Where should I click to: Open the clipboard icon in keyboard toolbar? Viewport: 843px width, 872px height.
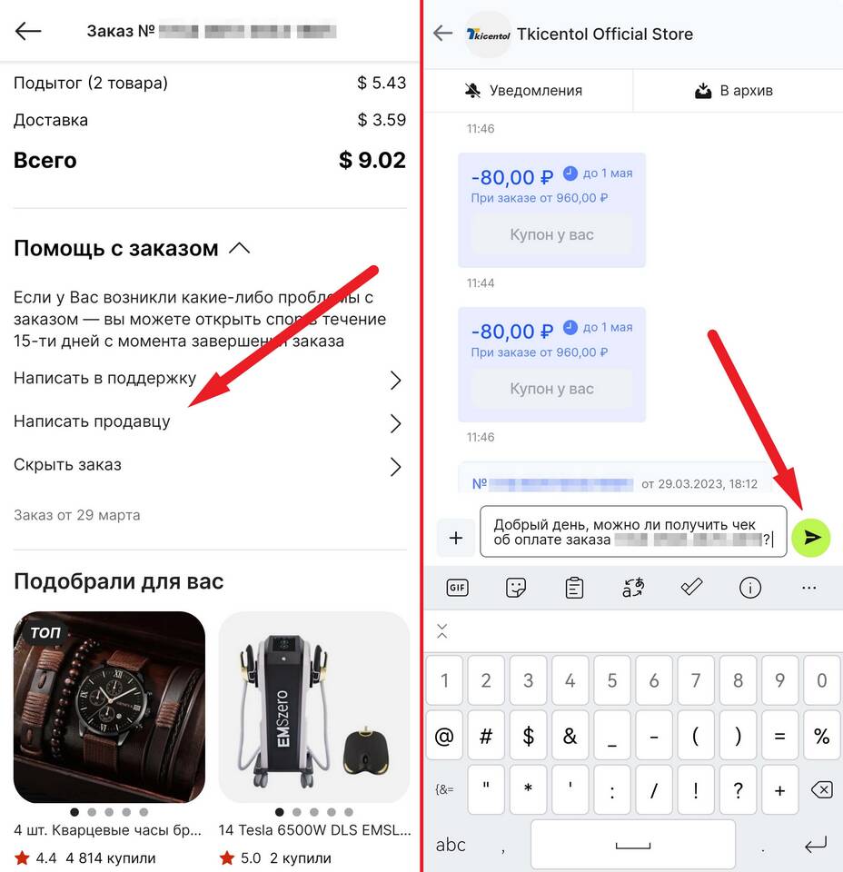[574, 588]
